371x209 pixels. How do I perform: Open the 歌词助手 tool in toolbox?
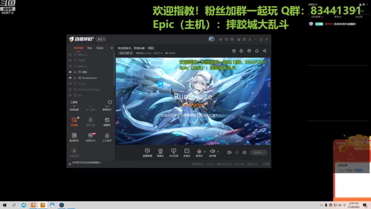pyautogui.click(x=74, y=137)
